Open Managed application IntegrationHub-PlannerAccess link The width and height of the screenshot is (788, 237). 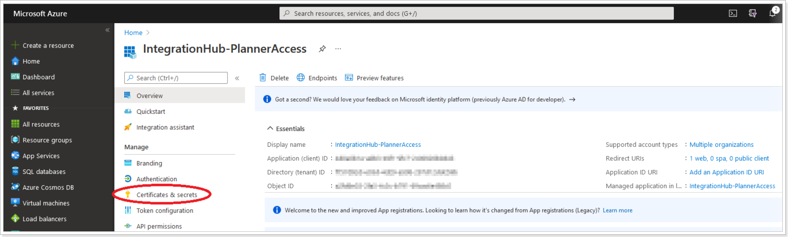tap(732, 186)
